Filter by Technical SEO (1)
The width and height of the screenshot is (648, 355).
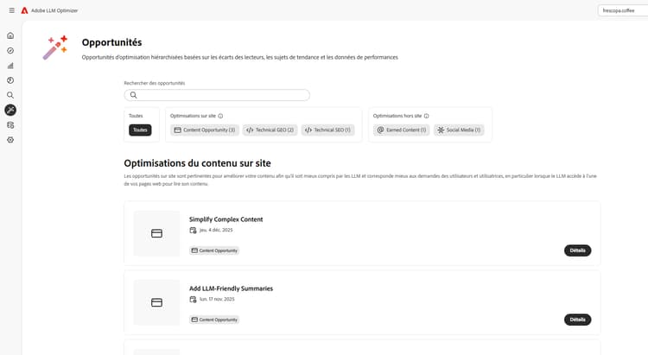(327, 130)
